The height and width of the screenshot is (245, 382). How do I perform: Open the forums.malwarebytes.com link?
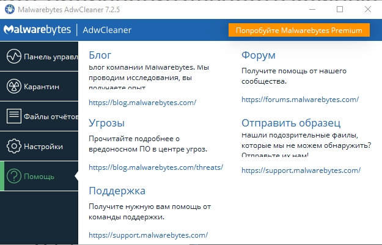point(300,100)
